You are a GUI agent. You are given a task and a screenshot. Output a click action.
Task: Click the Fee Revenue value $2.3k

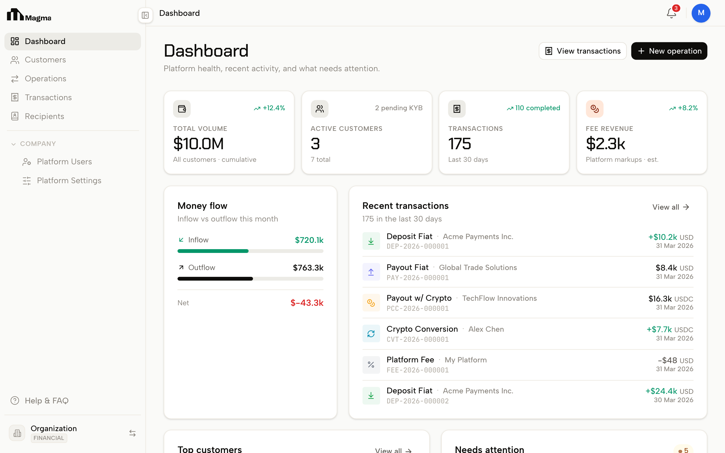[x=605, y=144]
